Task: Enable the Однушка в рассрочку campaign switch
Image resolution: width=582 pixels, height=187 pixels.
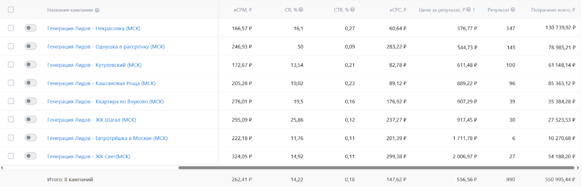Action: coord(31,46)
